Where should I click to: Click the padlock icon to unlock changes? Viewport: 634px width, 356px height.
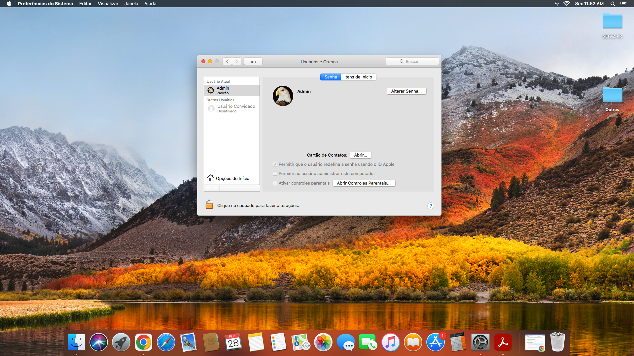(209, 205)
